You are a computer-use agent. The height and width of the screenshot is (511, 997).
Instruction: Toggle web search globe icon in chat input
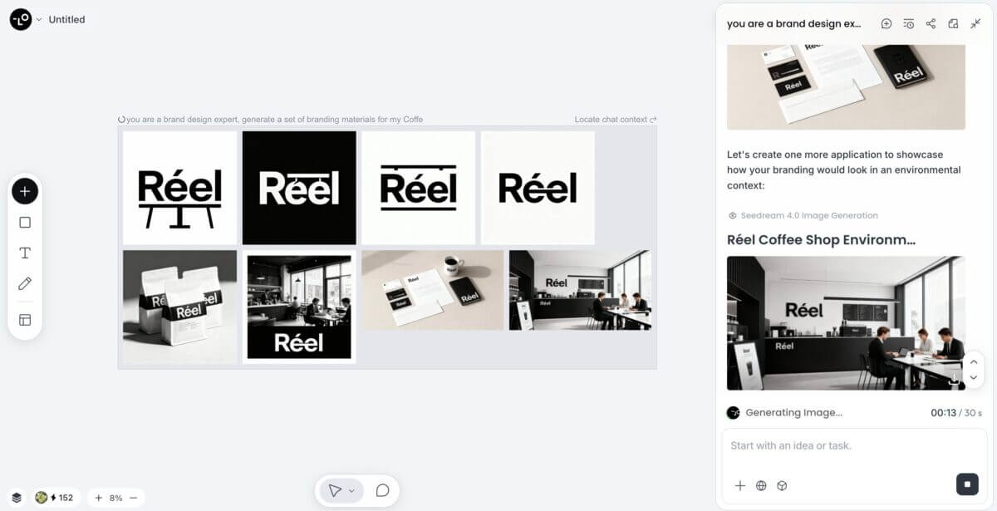point(761,486)
